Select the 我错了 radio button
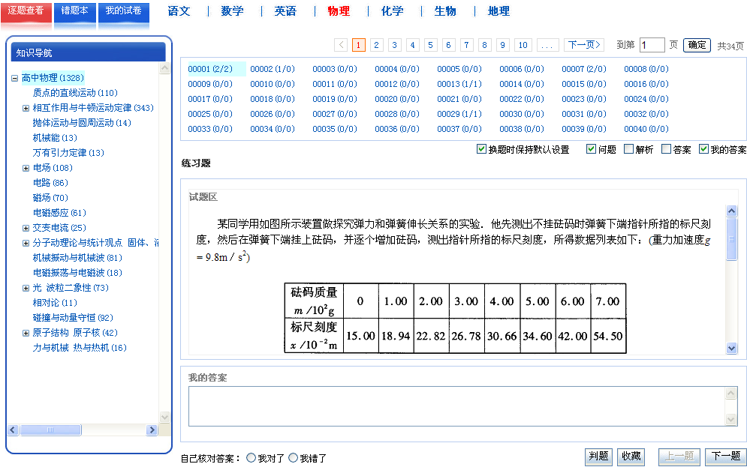Viewport: 747px width, 467px height. point(293,458)
